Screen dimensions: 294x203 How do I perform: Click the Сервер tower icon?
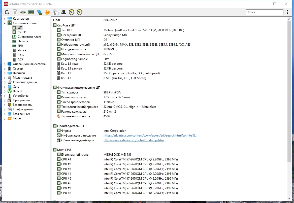10,69
